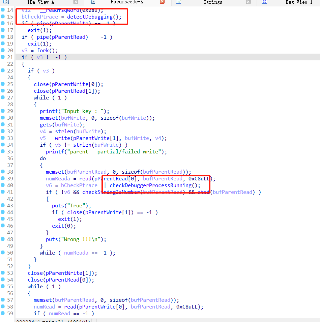Click the "Input key : " string literal
320x322 pixels.
[84, 111]
